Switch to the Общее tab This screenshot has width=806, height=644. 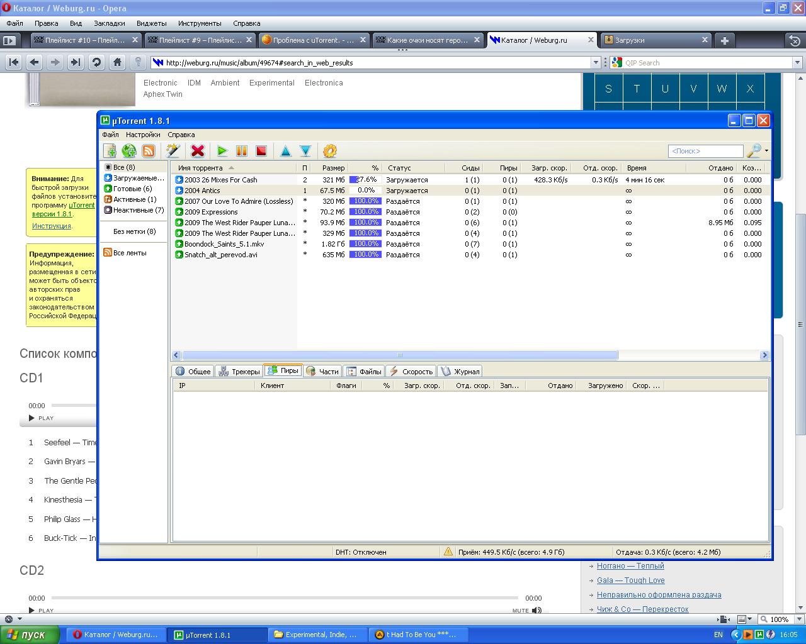193,372
